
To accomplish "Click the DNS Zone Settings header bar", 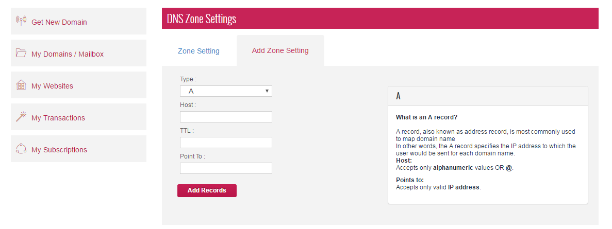I will pos(380,19).
